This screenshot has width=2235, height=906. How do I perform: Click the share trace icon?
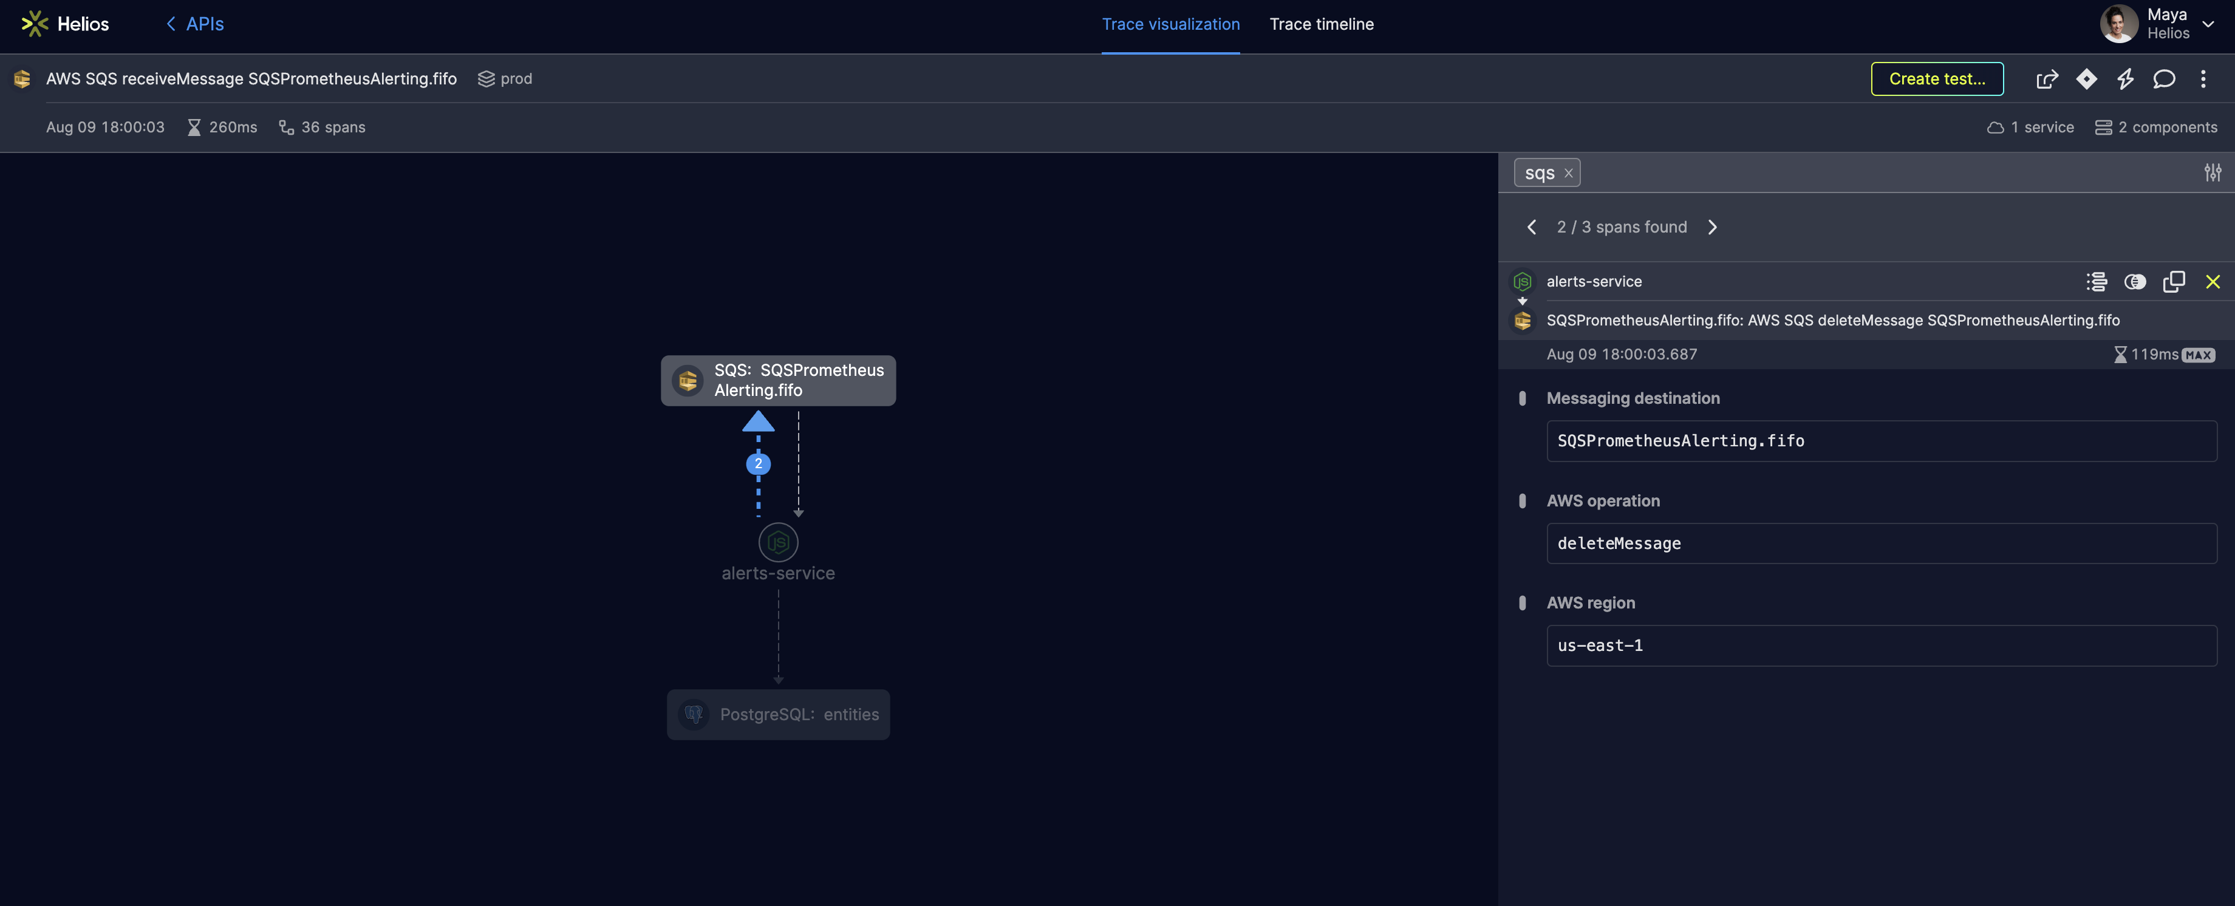(x=2047, y=79)
